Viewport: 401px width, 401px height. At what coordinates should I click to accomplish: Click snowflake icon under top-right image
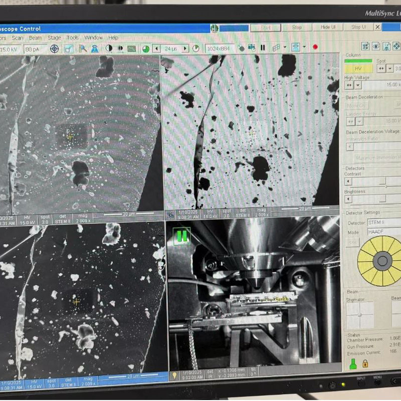point(170,215)
